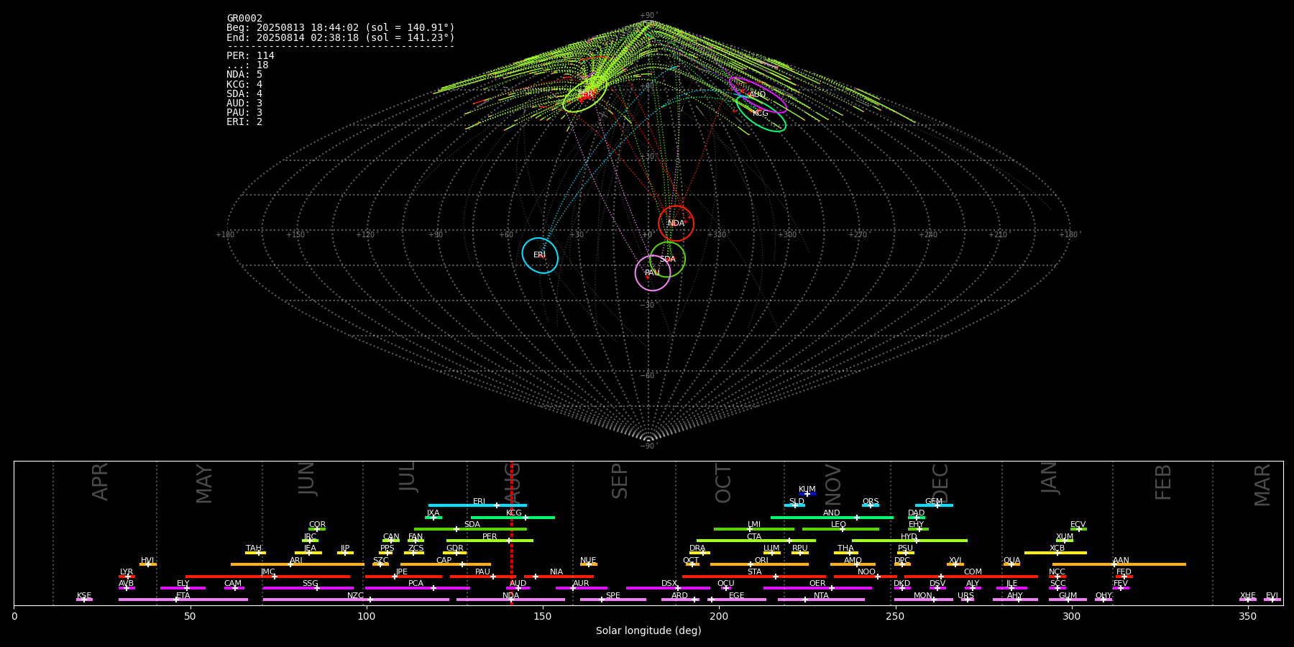Click the LEO shower bar in the timeline

click(840, 529)
